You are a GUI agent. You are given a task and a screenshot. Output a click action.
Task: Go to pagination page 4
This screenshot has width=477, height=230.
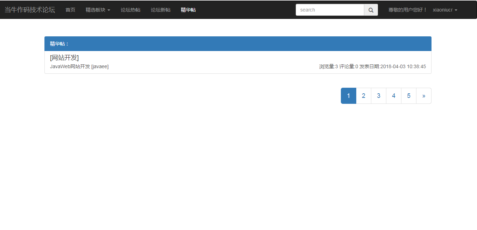click(394, 96)
